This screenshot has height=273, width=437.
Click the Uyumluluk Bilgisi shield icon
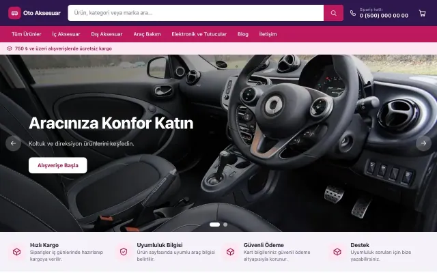[x=124, y=252]
